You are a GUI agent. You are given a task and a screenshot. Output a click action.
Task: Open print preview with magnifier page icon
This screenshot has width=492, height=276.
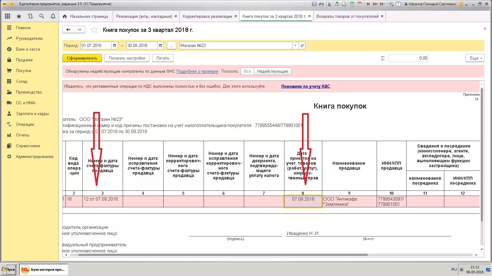click(329, 4)
